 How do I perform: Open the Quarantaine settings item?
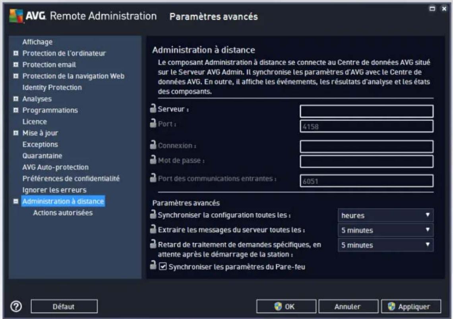[43, 156]
